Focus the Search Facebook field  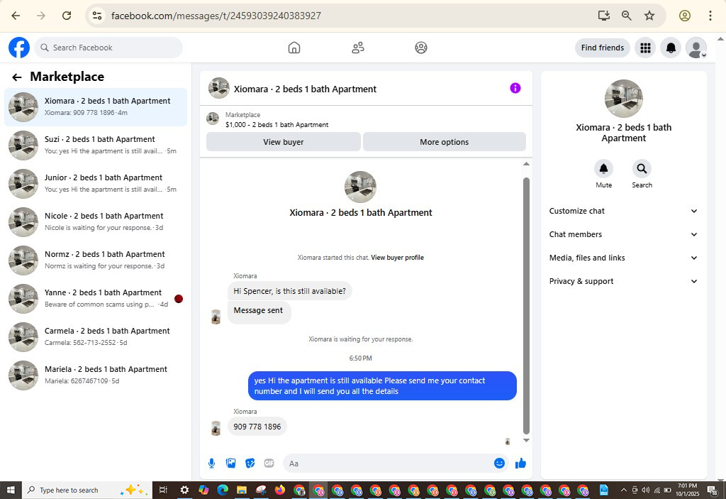pos(108,48)
